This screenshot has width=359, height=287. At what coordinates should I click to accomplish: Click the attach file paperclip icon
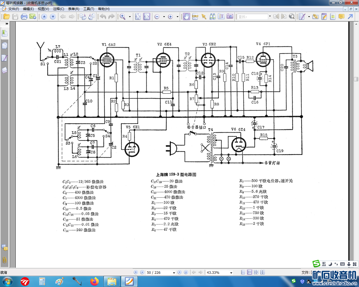point(316,17)
